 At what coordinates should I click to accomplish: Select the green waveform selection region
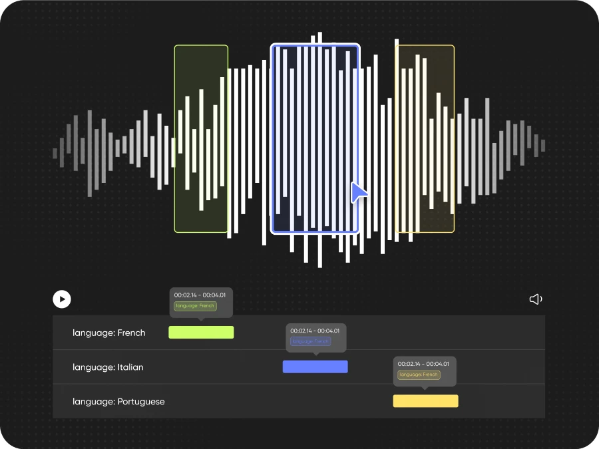(x=201, y=138)
